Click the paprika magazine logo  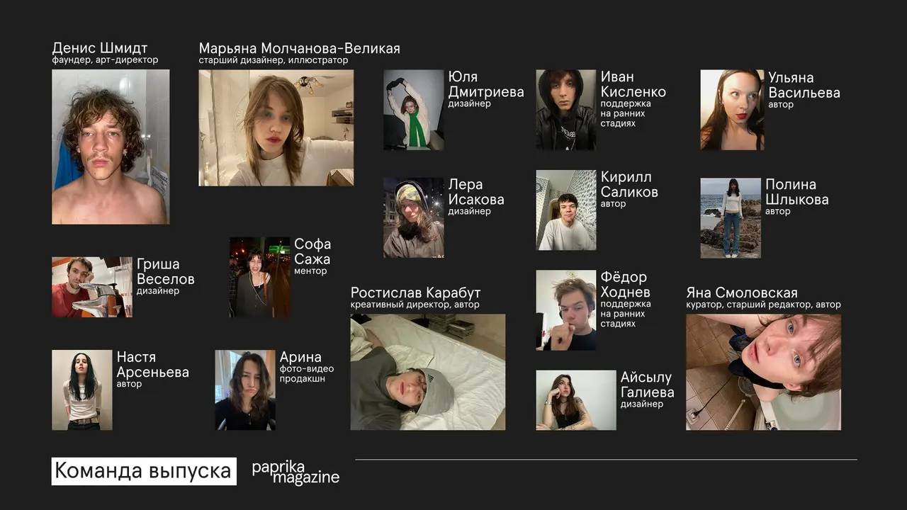pyautogui.click(x=296, y=472)
